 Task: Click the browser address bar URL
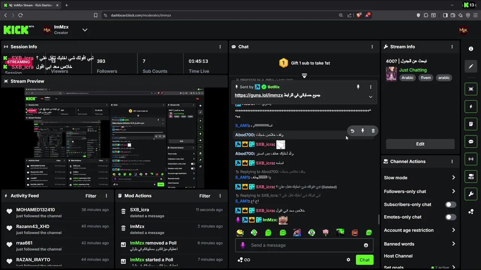pos(141,15)
